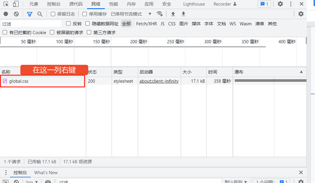Click the record network log button
This screenshot has width=315, height=183.
[x=6, y=14]
